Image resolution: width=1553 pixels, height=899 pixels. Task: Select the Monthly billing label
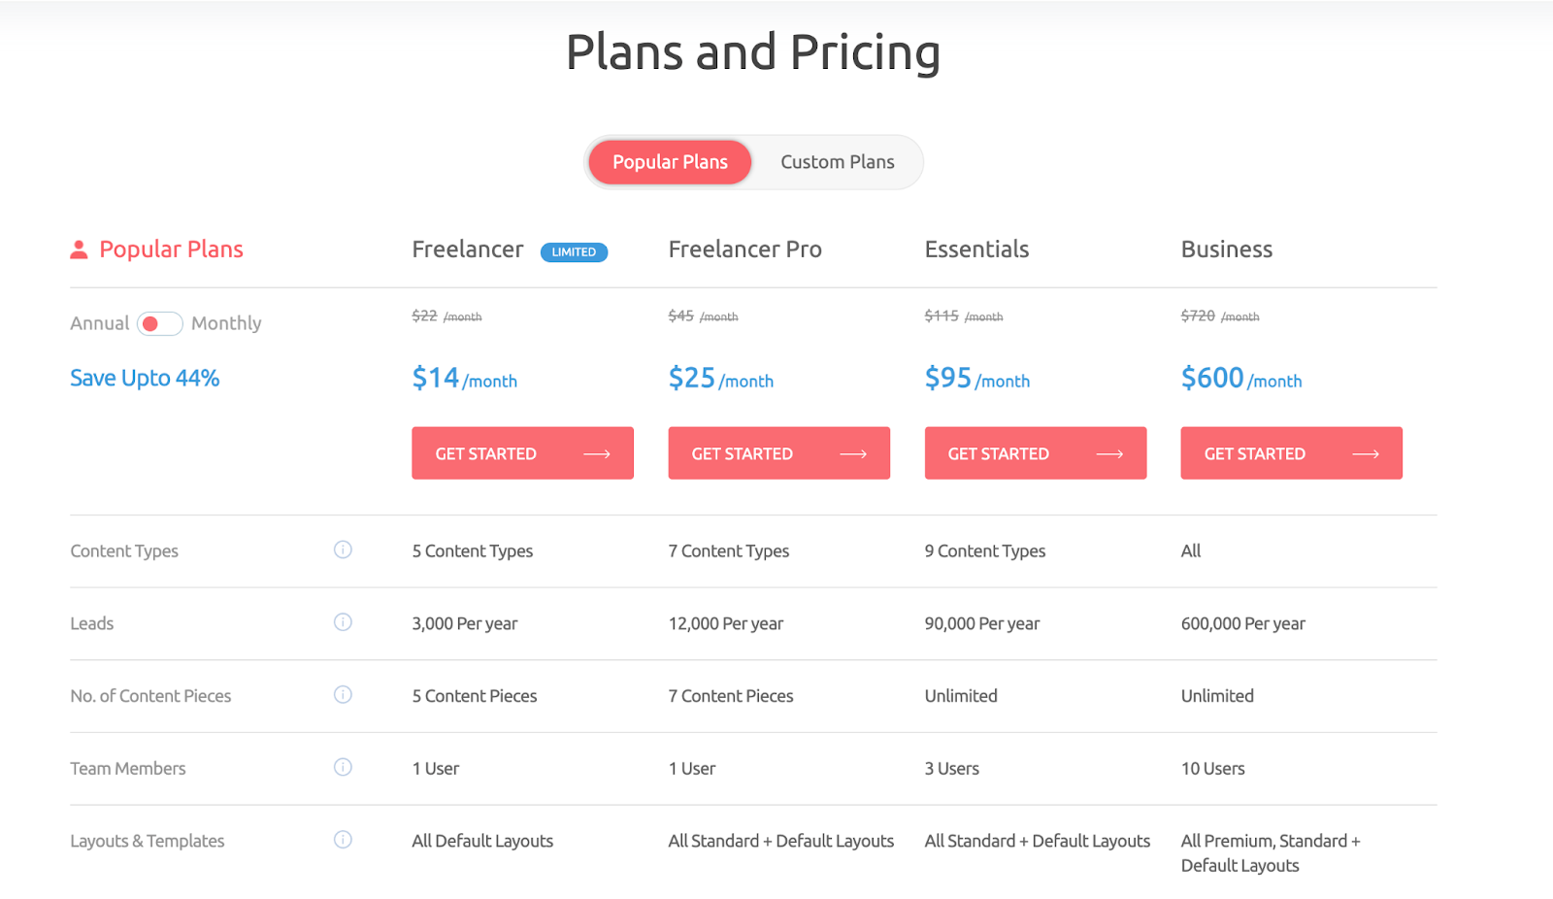tap(226, 323)
